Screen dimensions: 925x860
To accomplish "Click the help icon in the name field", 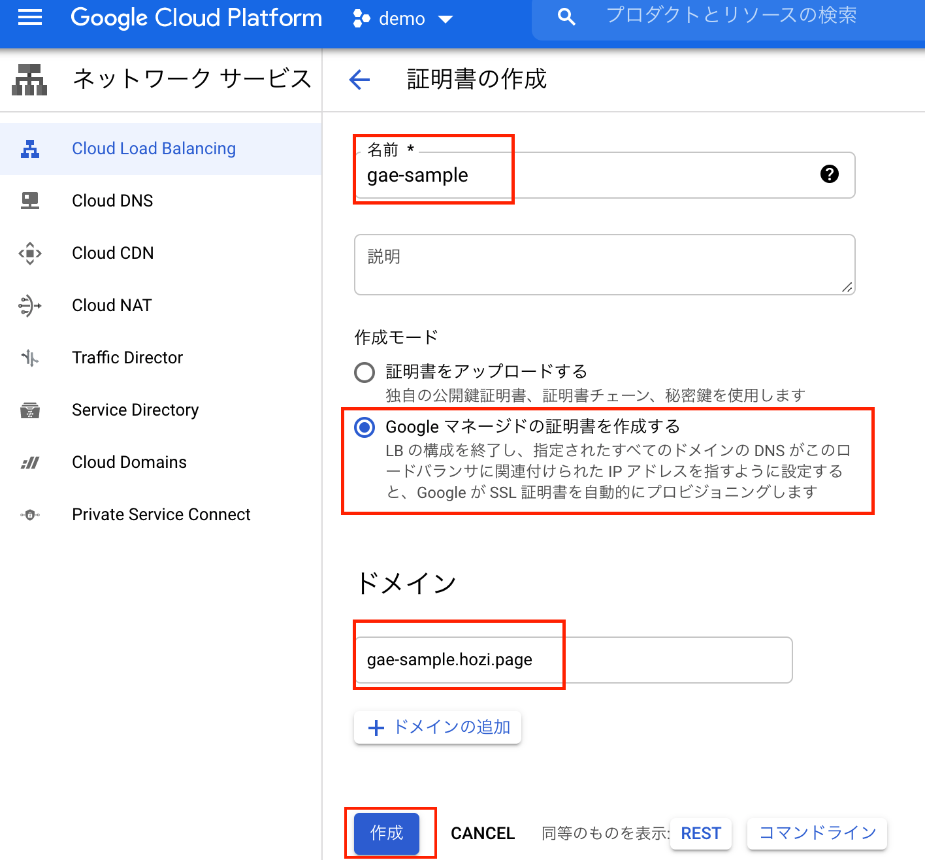I will point(830,174).
